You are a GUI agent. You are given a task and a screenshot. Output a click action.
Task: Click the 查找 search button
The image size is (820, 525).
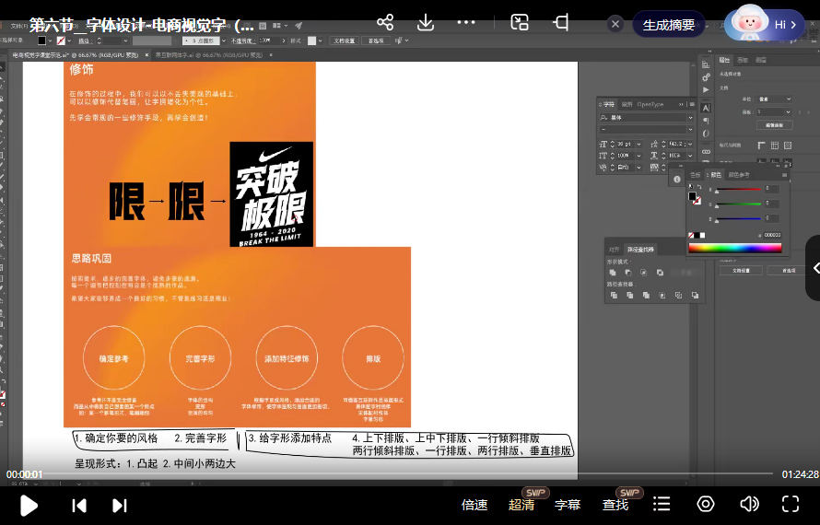(615, 505)
